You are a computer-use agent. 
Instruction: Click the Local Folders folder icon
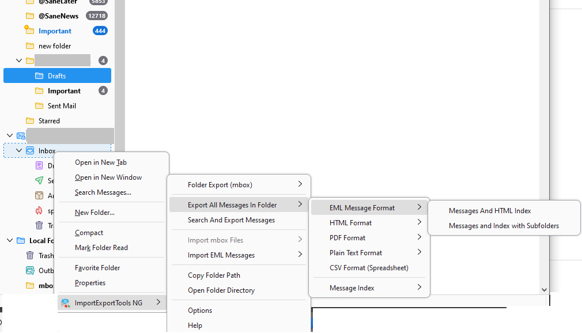click(x=21, y=241)
